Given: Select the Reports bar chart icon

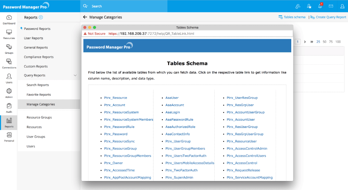Looking at the screenshot, I should 9,121.
